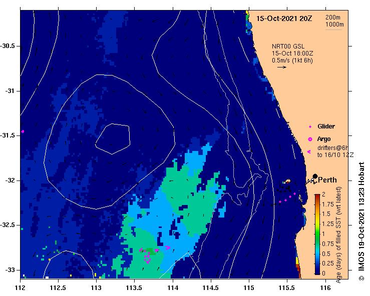This screenshot has height=296, width=370.
Task: Click the 200m depth contour label
Action: [x=333, y=17]
